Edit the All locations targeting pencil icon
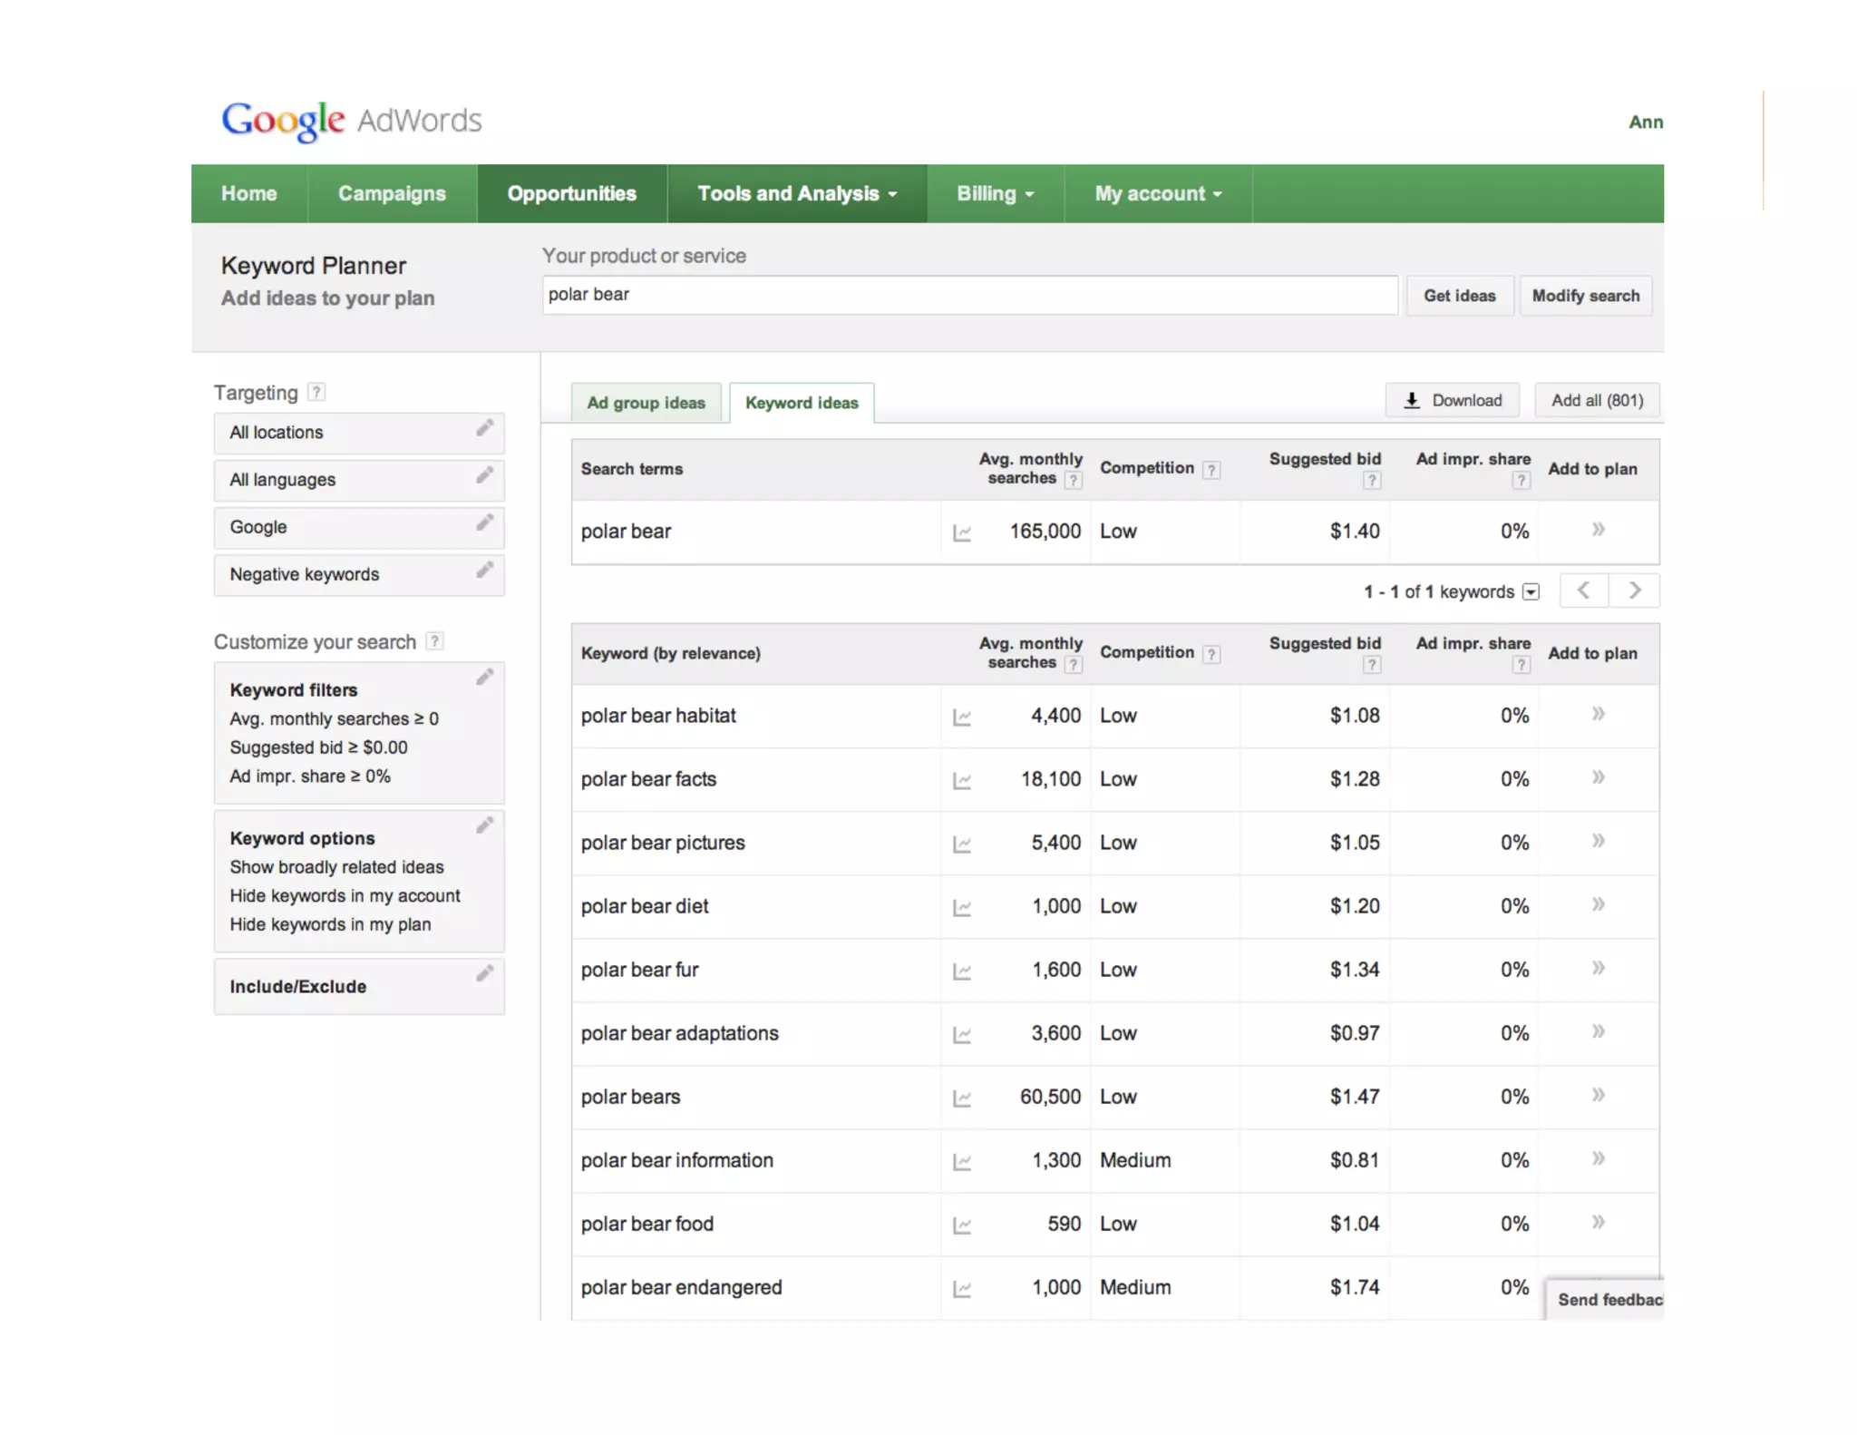The image size is (1857, 1435). coord(484,428)
